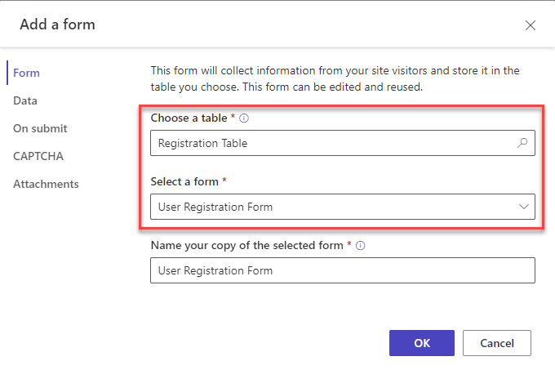The image size is (555, 370).
Task: Click the form description paragraph text
Action: [x=335, y=79]
